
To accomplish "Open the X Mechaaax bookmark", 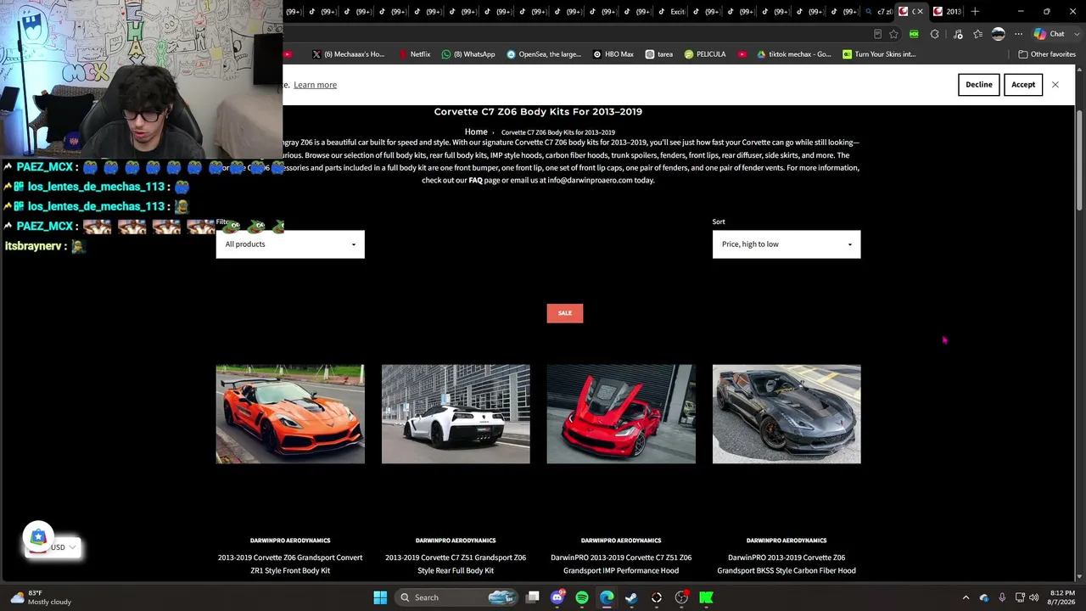I will [348, 54].
